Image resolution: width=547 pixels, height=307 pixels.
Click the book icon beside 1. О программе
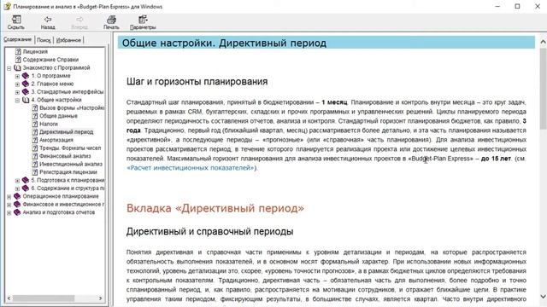point(26,76)
